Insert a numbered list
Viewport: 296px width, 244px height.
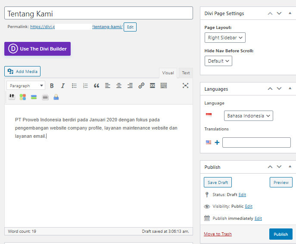pos(85,86)
